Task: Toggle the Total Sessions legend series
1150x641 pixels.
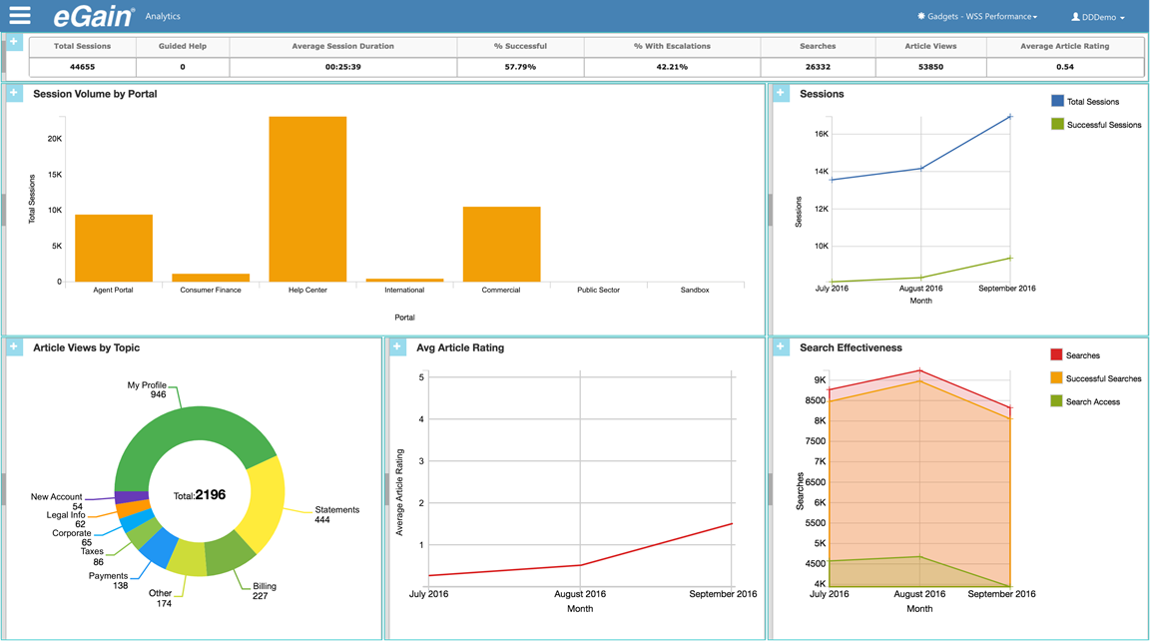Action: tap(1092, 102)
